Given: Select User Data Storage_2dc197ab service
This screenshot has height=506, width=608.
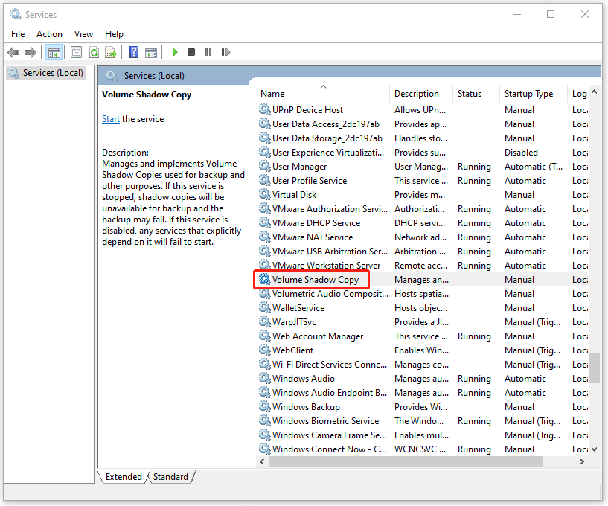Looking at the screenshot, I should [x=423, y=138].
